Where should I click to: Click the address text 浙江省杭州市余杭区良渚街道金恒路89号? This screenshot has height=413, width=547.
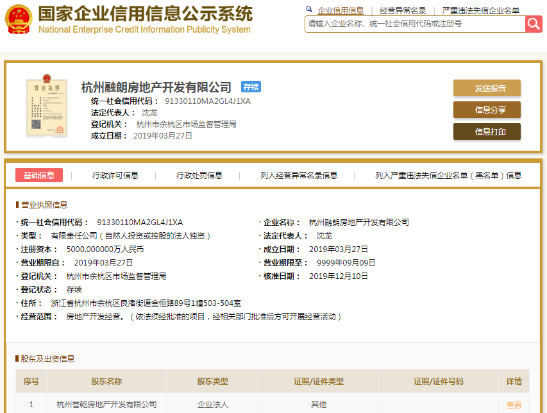coord(121,303)
